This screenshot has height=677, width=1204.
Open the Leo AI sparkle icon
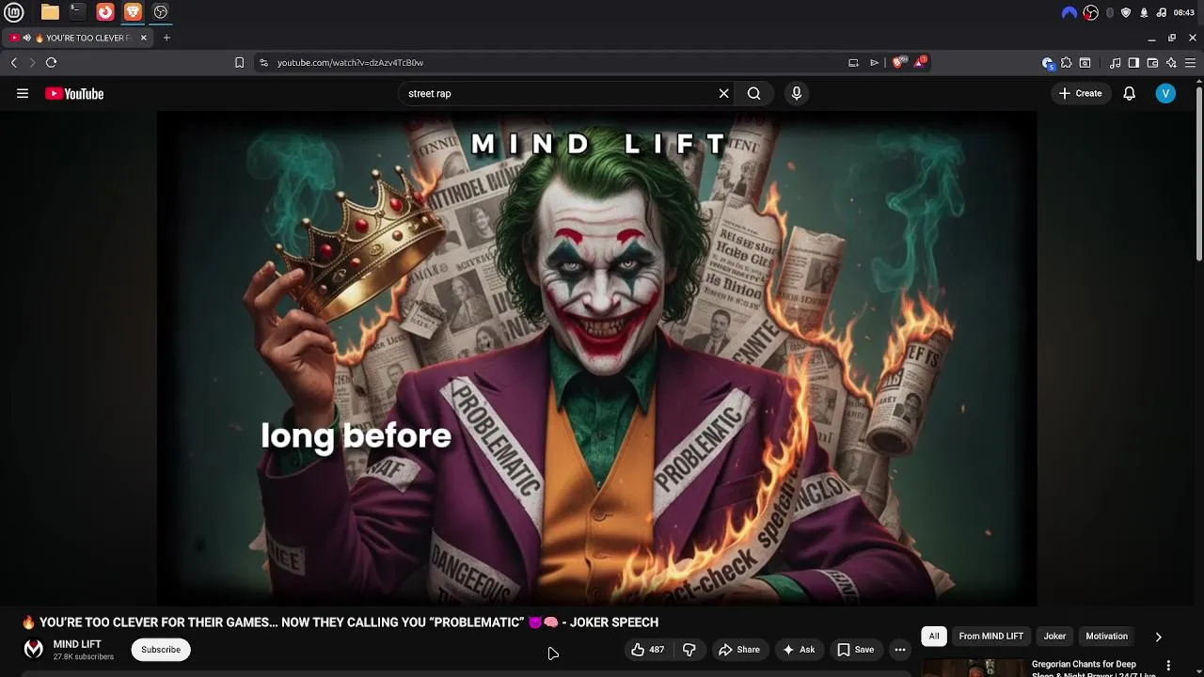tap(1171, 63)
